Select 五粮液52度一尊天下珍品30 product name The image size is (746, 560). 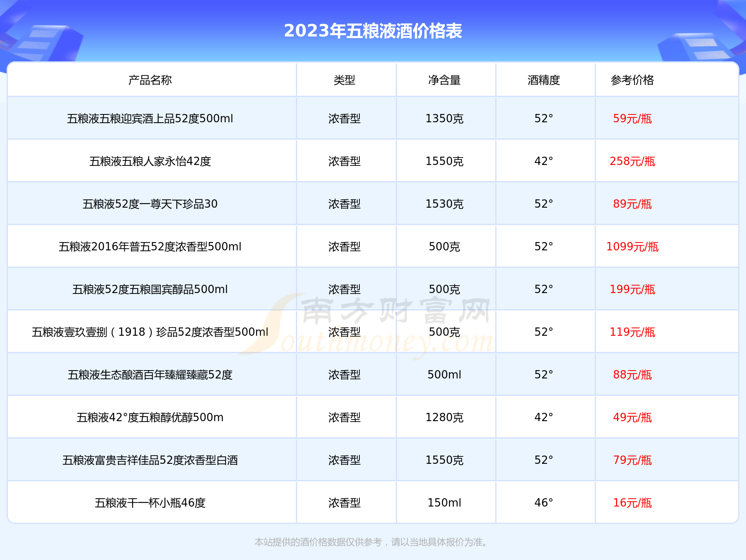150,204
